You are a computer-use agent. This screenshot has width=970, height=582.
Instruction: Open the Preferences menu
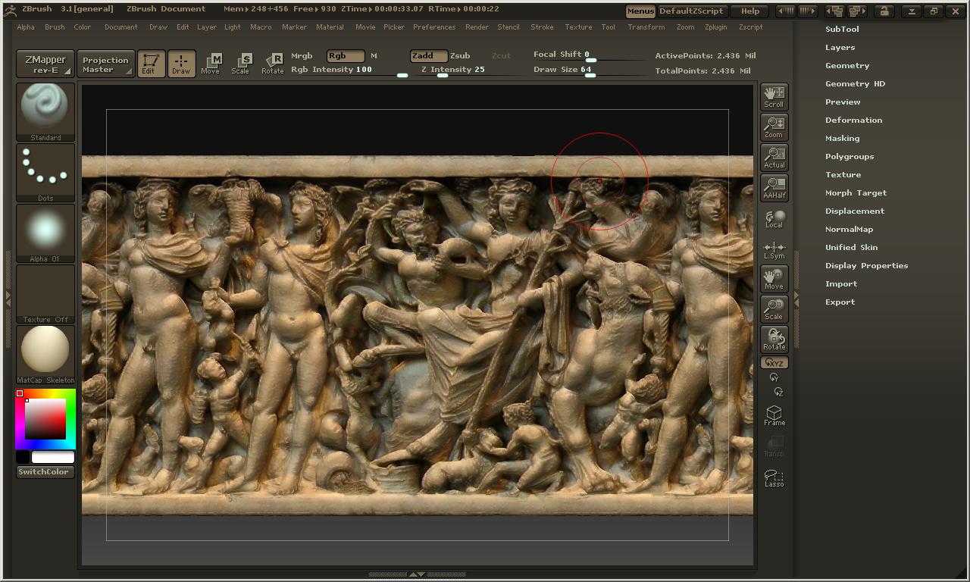coord(434,27)
